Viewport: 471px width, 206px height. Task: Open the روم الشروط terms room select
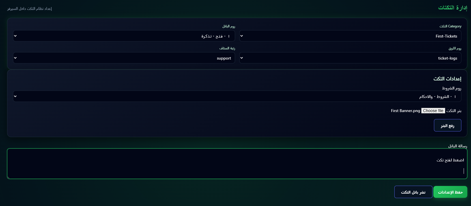[x=237, y=96]
